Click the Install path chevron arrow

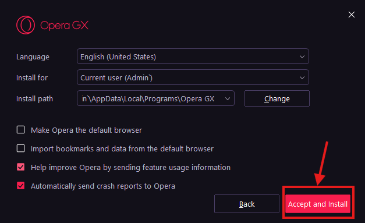click(x=228, y=99)
